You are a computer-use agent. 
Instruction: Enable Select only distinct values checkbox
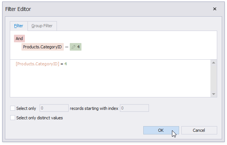[x=12, y=117]
